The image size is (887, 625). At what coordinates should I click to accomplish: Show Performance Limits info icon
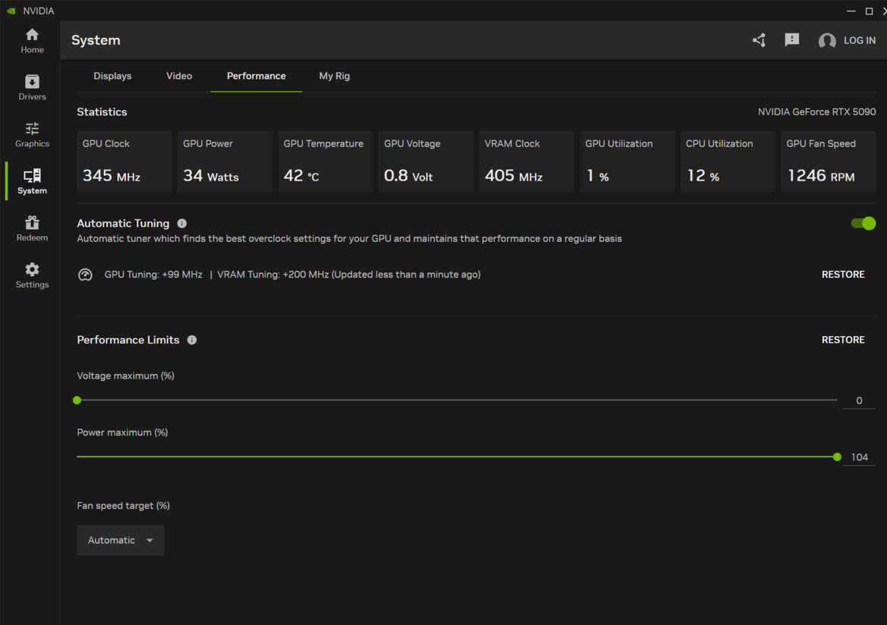[x=192, y=340]
